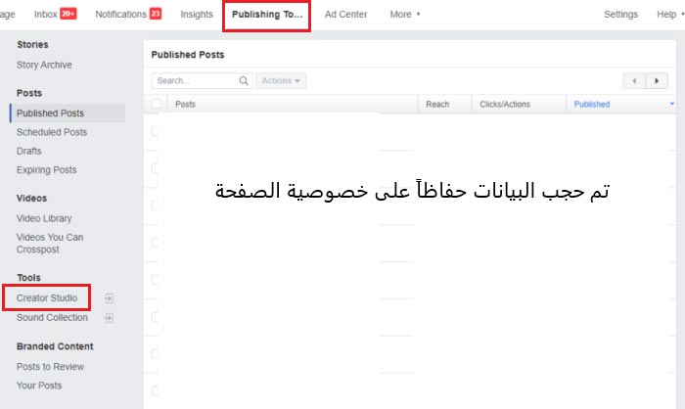Go to next page arrow
This screenshot has width=685, height=409.
pyautogui.click(x=657, y=81)
